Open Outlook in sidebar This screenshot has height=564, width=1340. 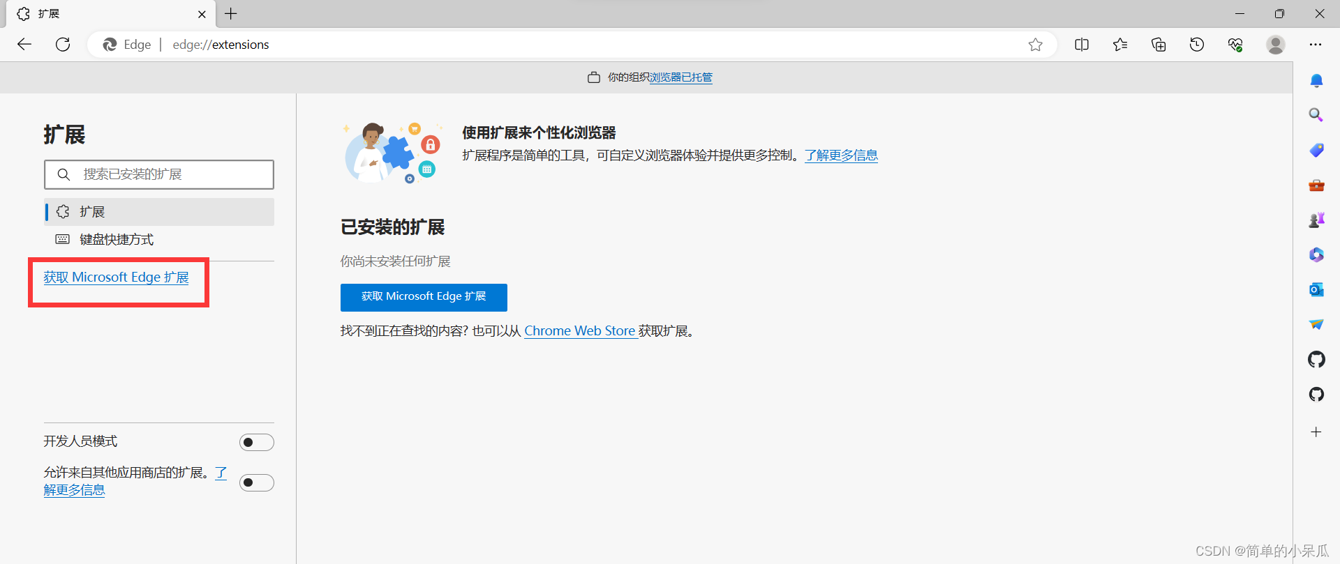click(x=1316, y=289)
